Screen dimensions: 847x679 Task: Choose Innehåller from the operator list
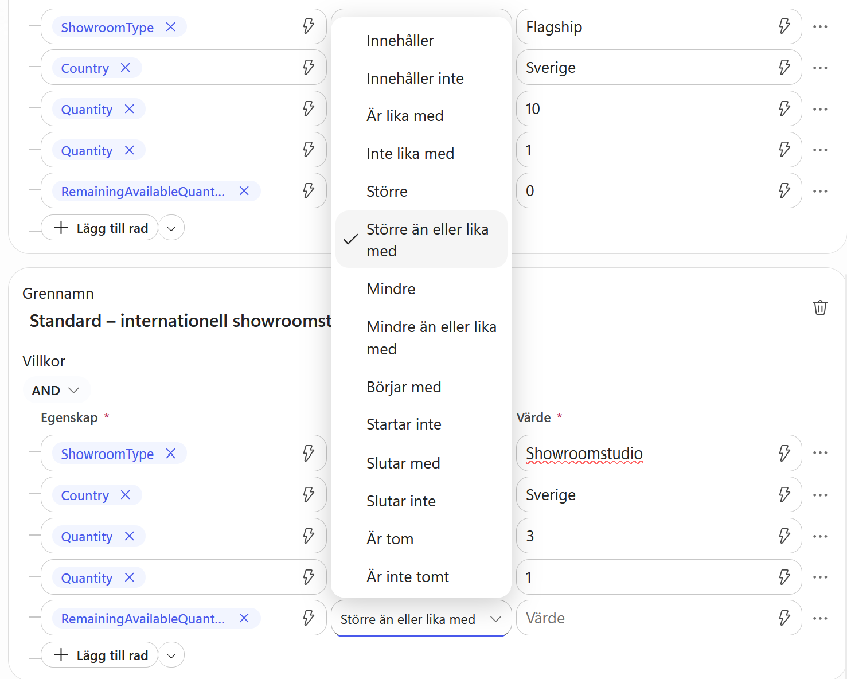(x=421, y=41)
